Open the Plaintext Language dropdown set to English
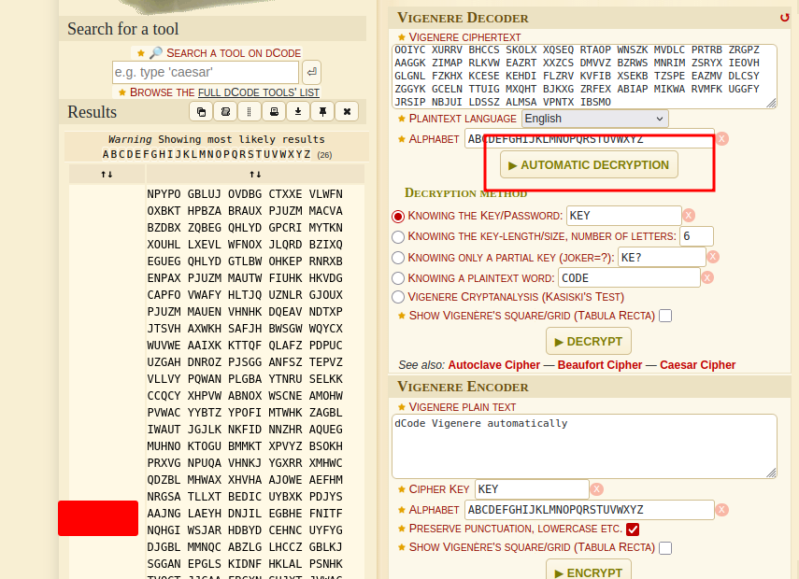 (594, 119)
